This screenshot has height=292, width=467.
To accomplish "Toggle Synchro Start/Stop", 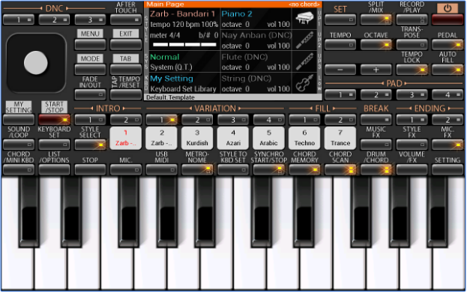I will pos(268,170).
